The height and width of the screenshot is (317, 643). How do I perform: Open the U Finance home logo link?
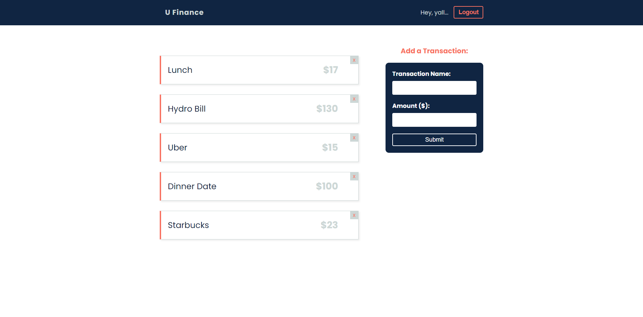[184, 12]
